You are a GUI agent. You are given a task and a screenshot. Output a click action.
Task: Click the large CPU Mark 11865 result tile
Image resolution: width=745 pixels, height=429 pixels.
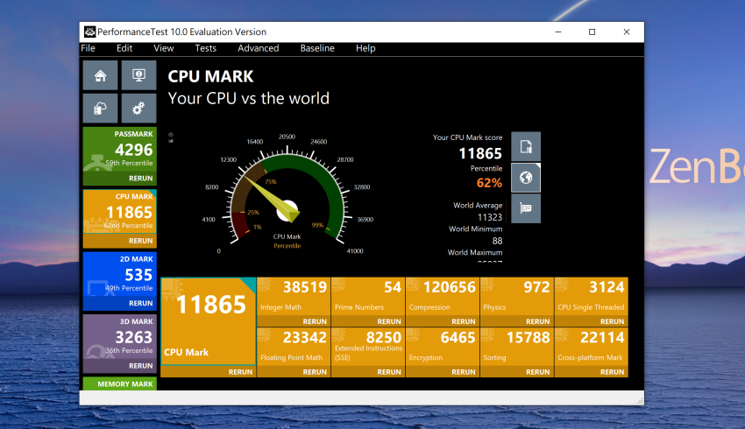click(x=208, y=321)
